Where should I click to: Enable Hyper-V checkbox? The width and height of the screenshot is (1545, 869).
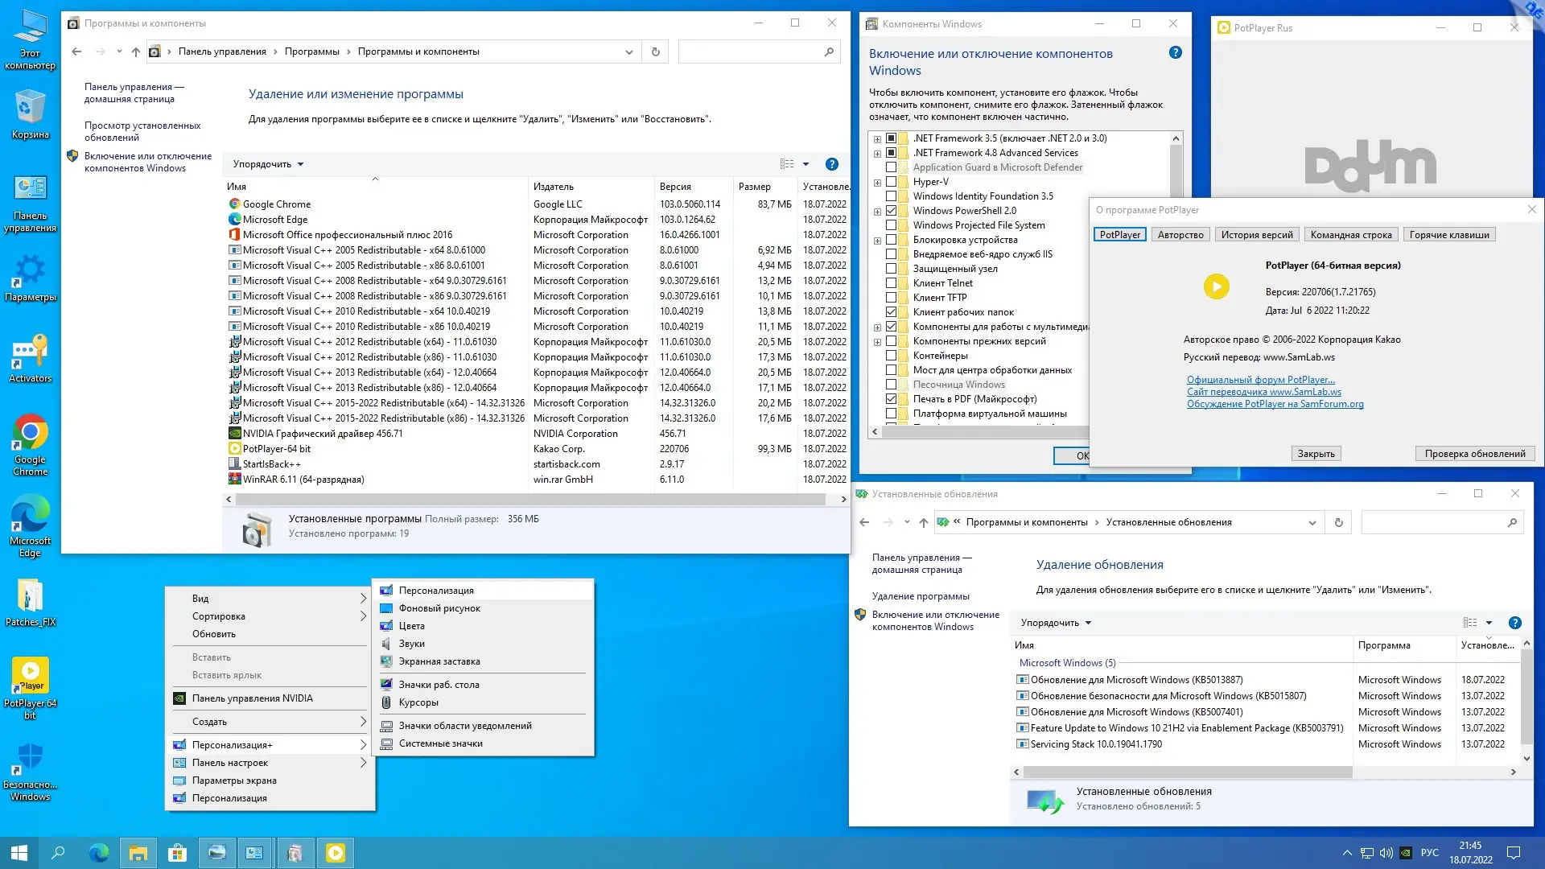[x=891, y=182]
